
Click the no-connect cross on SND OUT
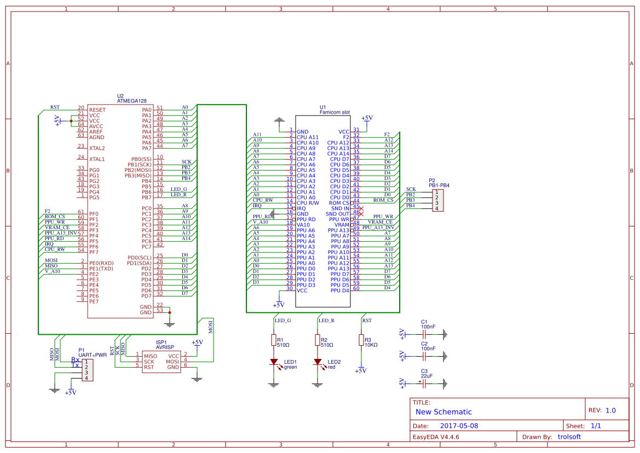tap(361, 214)
